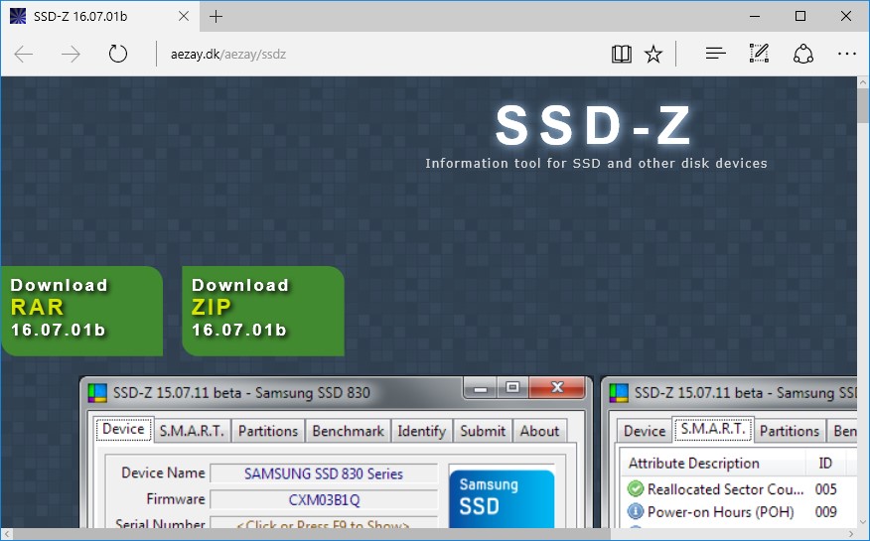Click the forward navigation arrow
Viewport: 870px width, 541px height.
click(71, 54)
